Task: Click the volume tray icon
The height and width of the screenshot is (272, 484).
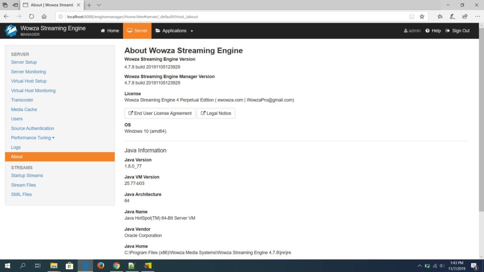Action: (x=442, y=266)
